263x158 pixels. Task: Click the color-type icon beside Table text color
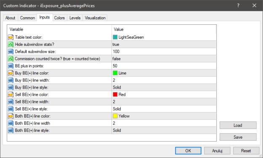coord(11,37)
